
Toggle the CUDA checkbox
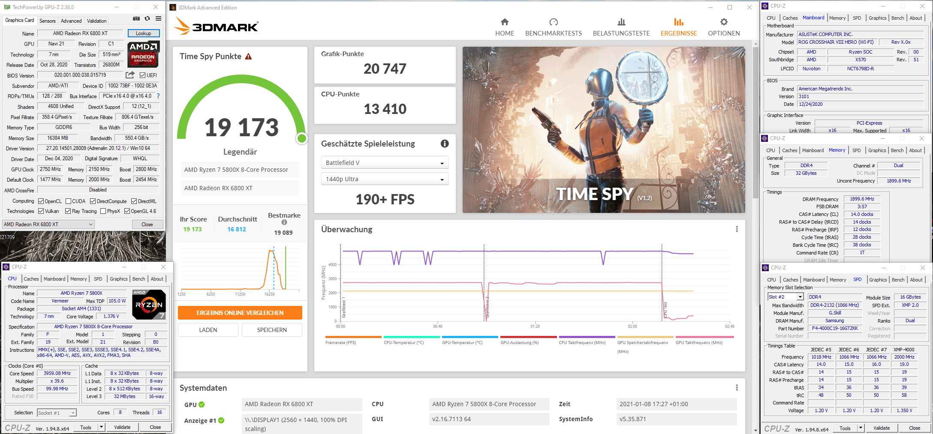click(x=68, y=201)
